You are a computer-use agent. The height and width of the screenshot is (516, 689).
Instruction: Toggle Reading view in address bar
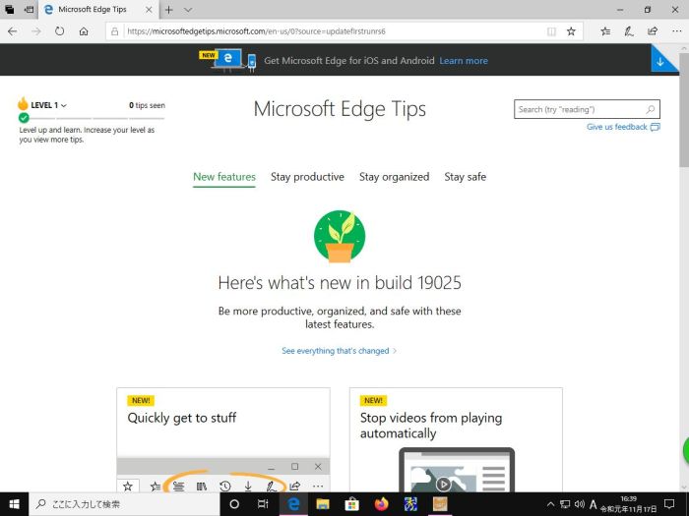(x=551, y=31)
